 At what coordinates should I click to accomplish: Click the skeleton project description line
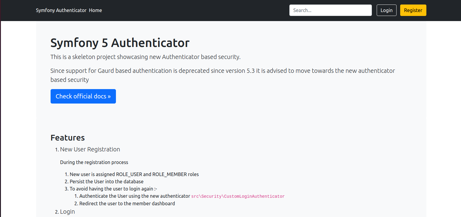[145, 57]
